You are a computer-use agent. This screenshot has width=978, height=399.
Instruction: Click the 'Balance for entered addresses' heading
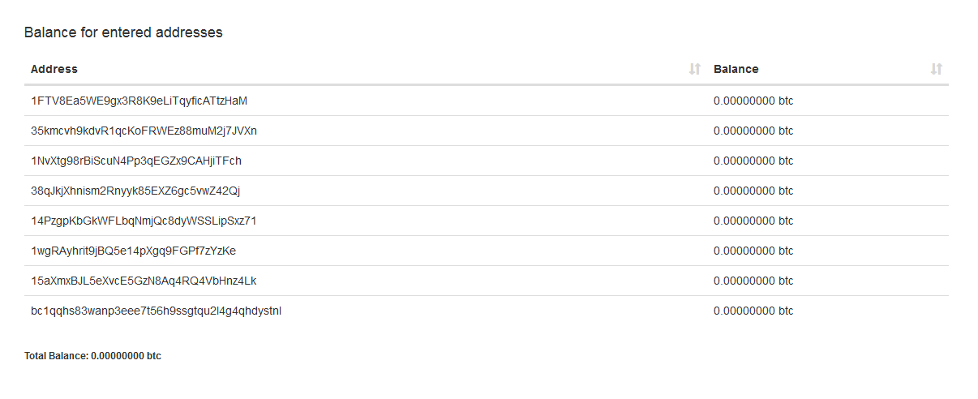(x=123, y=32)
